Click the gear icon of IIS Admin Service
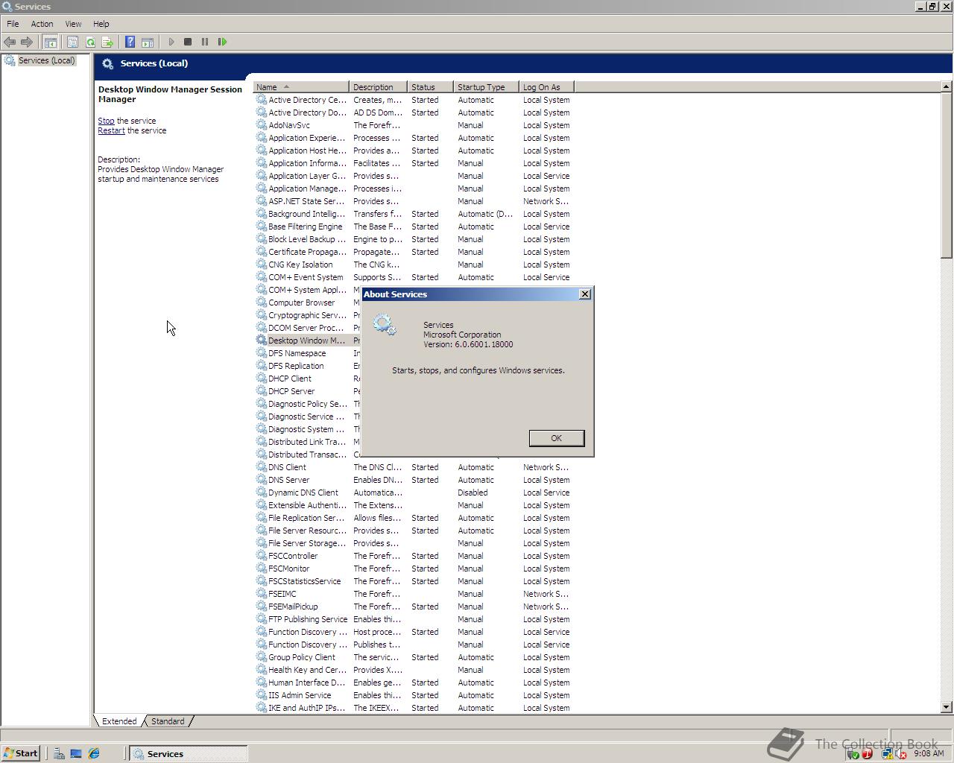The width and height of the screenshot is (954, 763). 262,695
